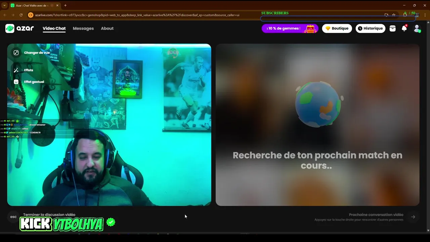Open a new browser tab
Image resolution: width=430 pixels, height=242 pixels.
point(65,5)
